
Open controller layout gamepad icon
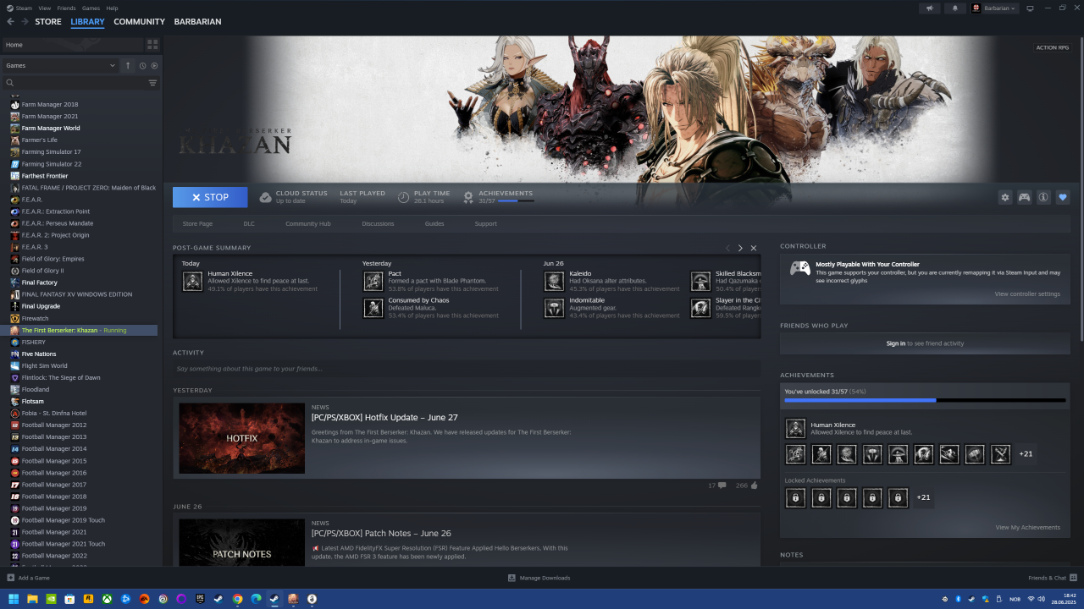point(1024,197)
